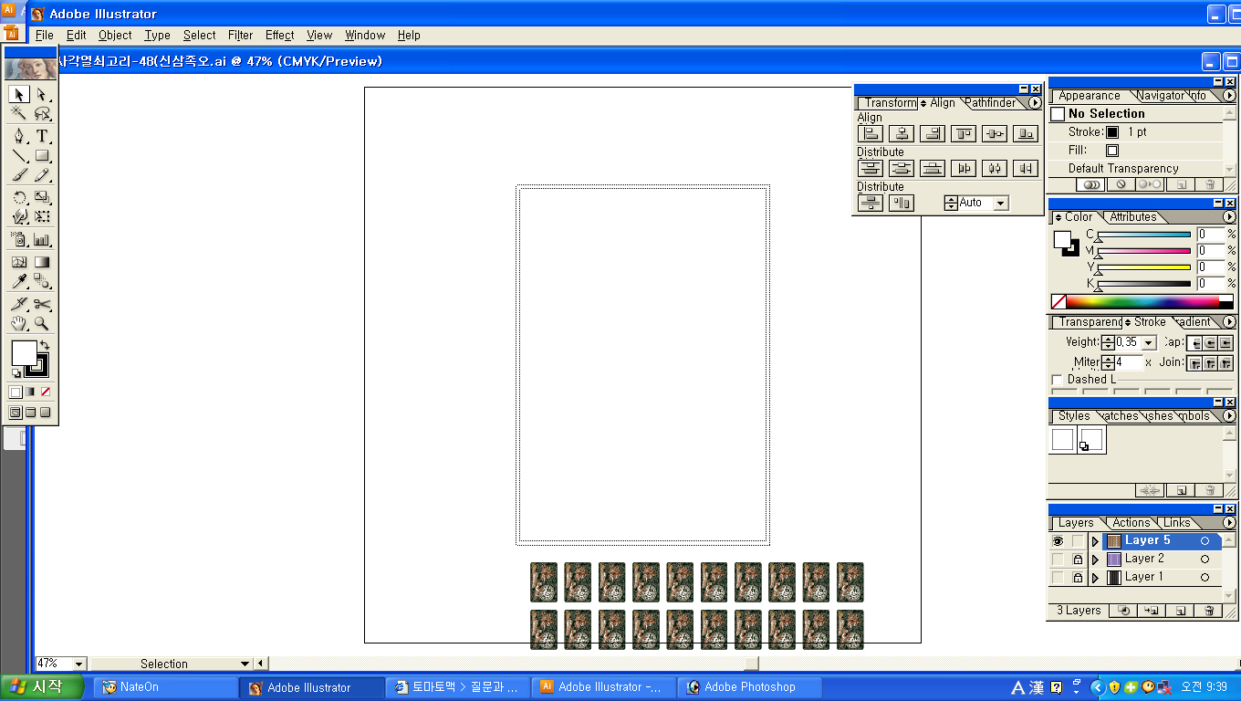Click the Rotate tool
Viewport: 1241px width, 701px height.
tap(19, 197)
